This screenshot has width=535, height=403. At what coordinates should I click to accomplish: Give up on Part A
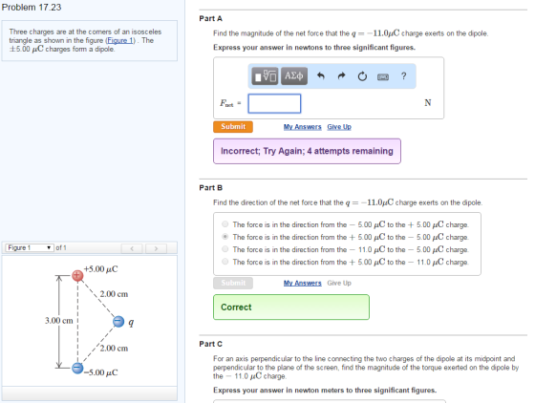339,127
